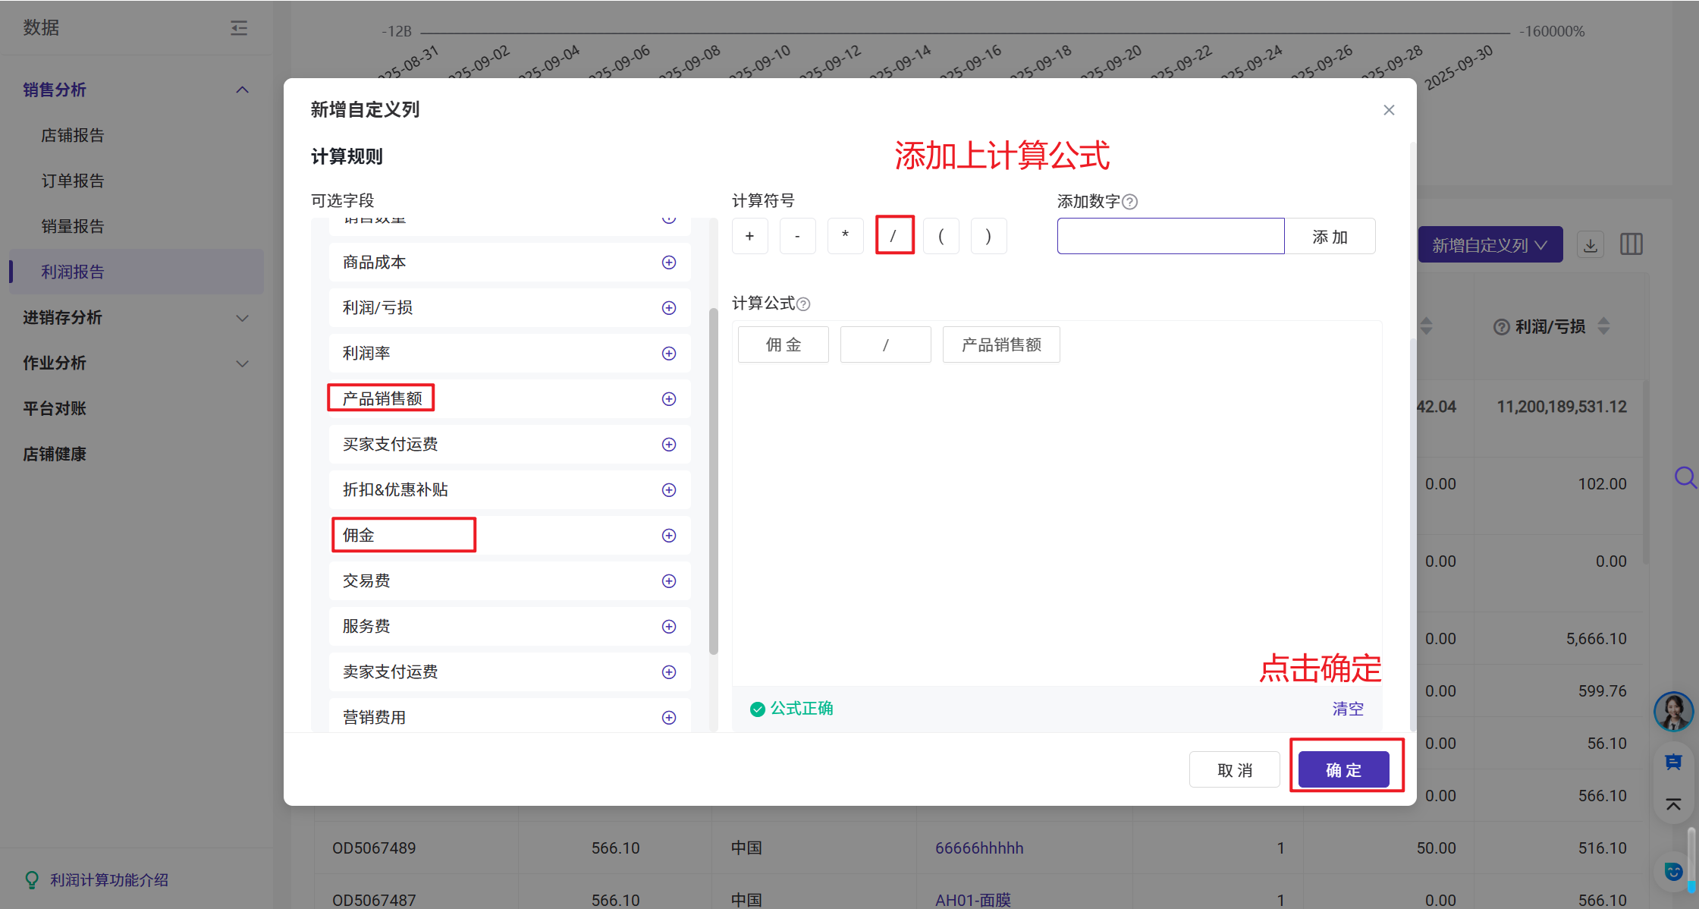1699x909 pixels.
Task: Click the download export icon
Action: [x=1591, y=245]
